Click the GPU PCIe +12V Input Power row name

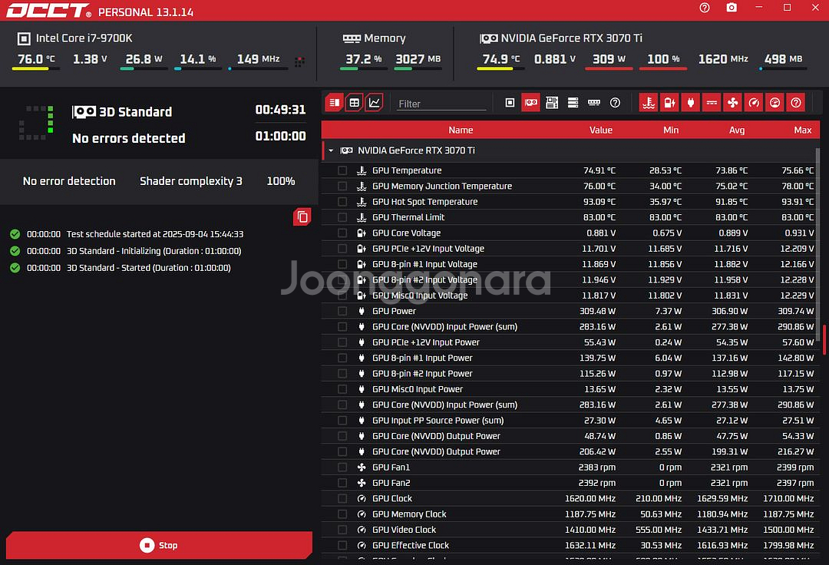click(x=426, y=342)
